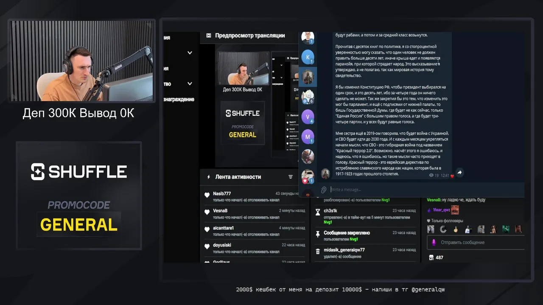Click VesnaB username in chat message
The height and width of the screenshot is (305, 543).
pos(434,200)
